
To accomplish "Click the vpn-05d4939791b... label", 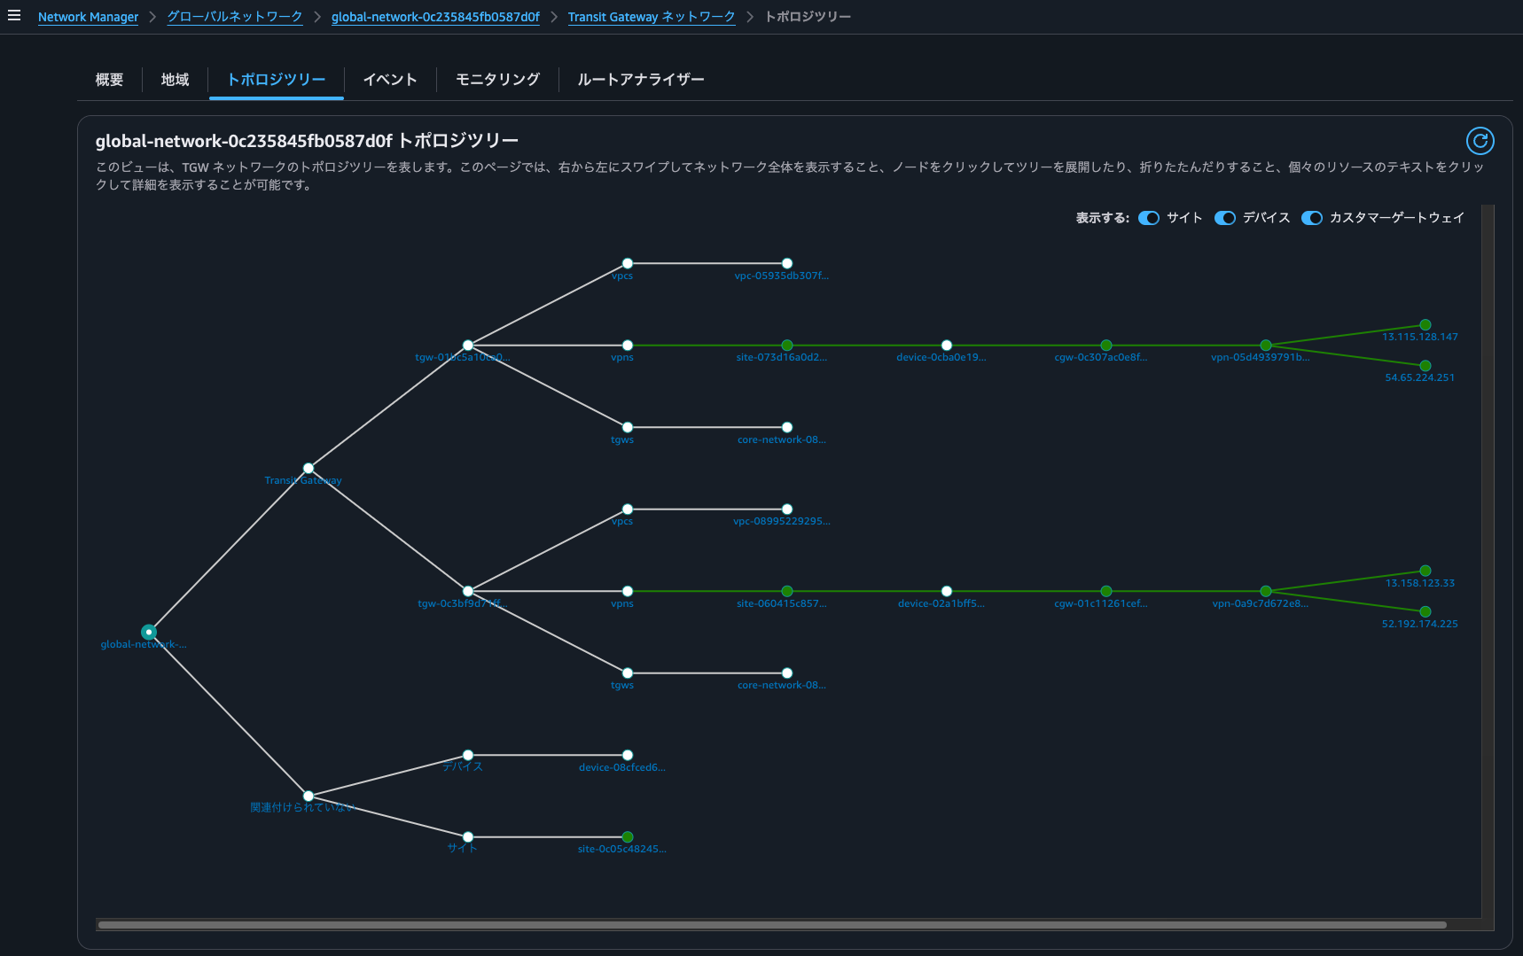I will pos(1260,357).
